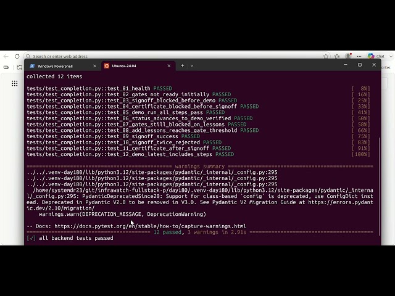Image resolution: width=395 pixels, height=296 pixels.
Task: Click the 'warnings summary' header
Action: (200, 166)
